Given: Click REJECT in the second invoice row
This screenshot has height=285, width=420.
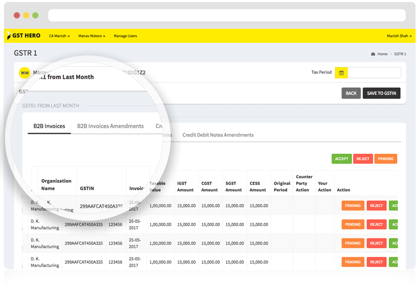Looking at the screenshot, I should [x=376, y=225].
